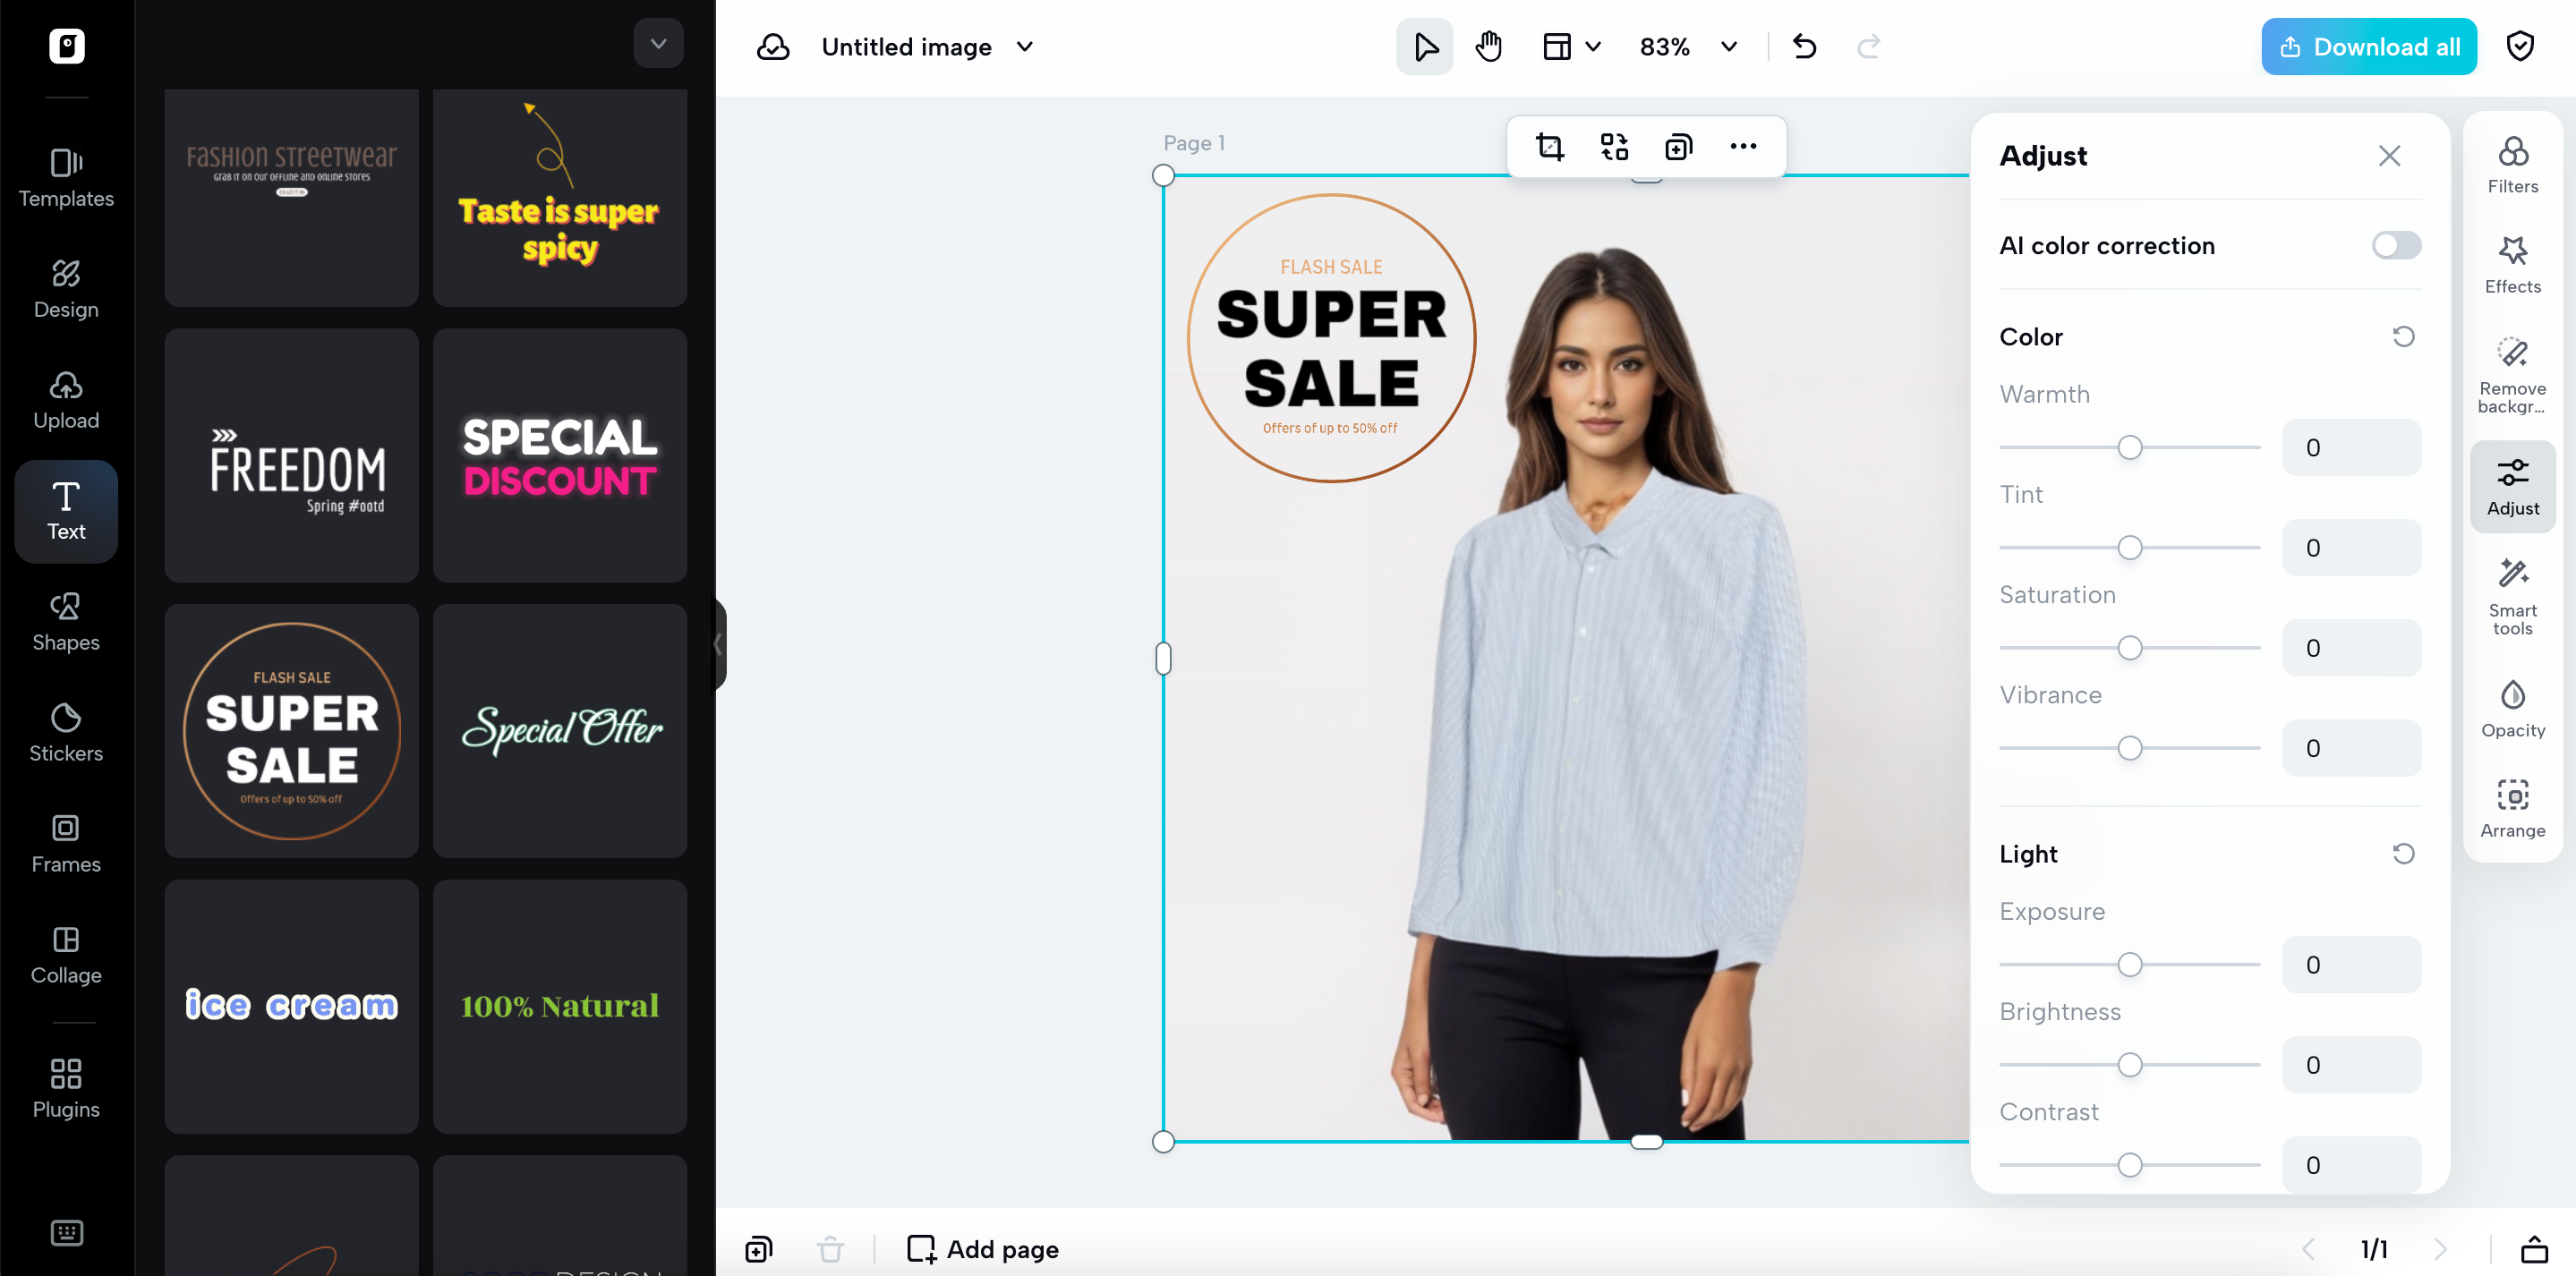
Task: Open the Effects tool
Action: (x=2512, y=266)
